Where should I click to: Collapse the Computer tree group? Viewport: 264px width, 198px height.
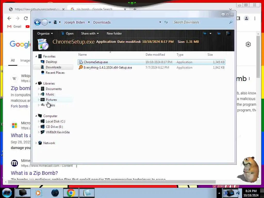[x=36, y=116]
